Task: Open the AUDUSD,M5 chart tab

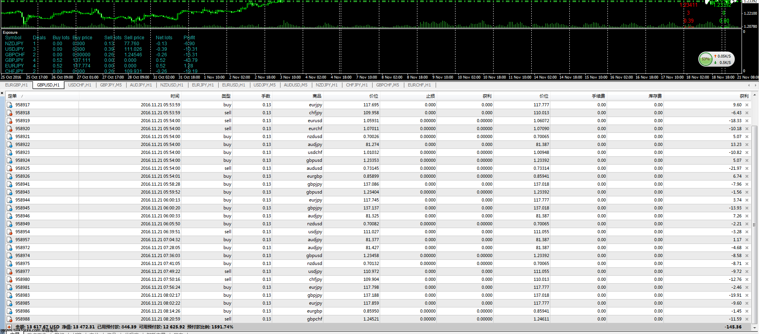Action: click(296, 85)
